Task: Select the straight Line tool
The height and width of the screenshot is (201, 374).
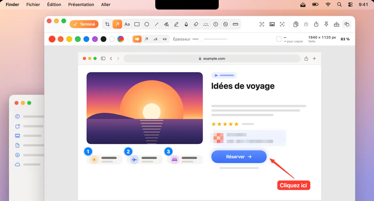Action: 157,24
